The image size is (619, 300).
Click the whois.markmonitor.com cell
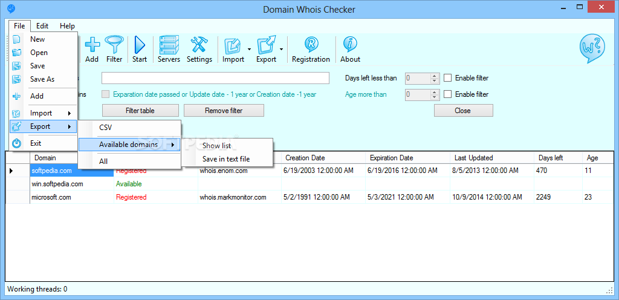click(x=239, y=197)
